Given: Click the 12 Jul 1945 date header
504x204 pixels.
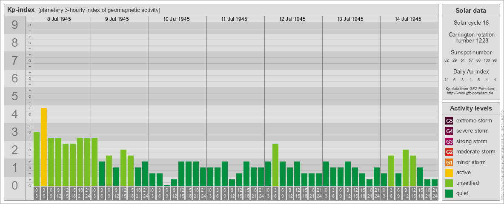Looking at the screenshot, I should [292, 19].
